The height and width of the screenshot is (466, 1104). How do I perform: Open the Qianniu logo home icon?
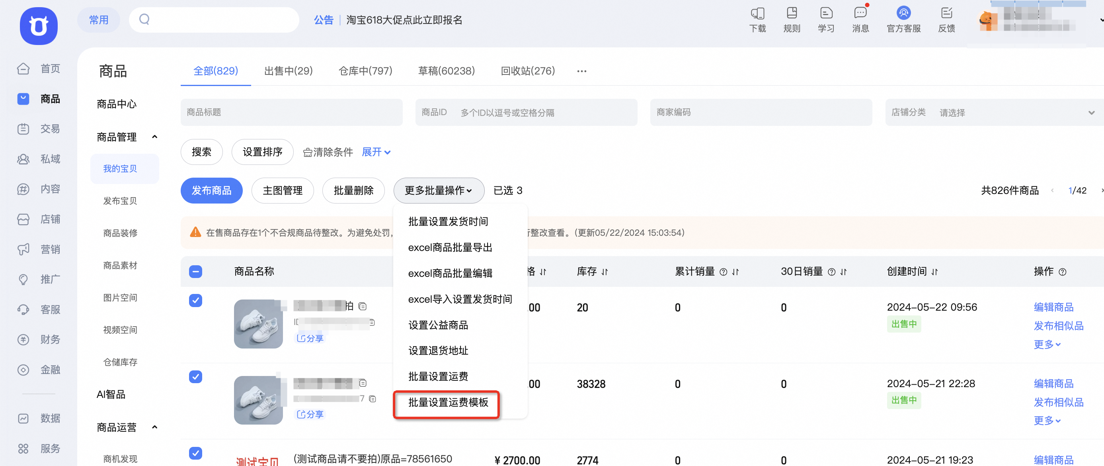[39, 26]
